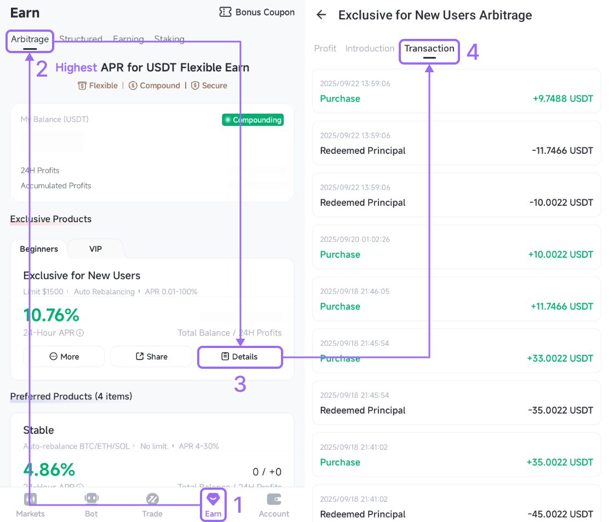This screenshot has width=609, height=522.
Task: Click the 2025/09/20 01:02:26 timestamp
Action: (x=355, y=240)
